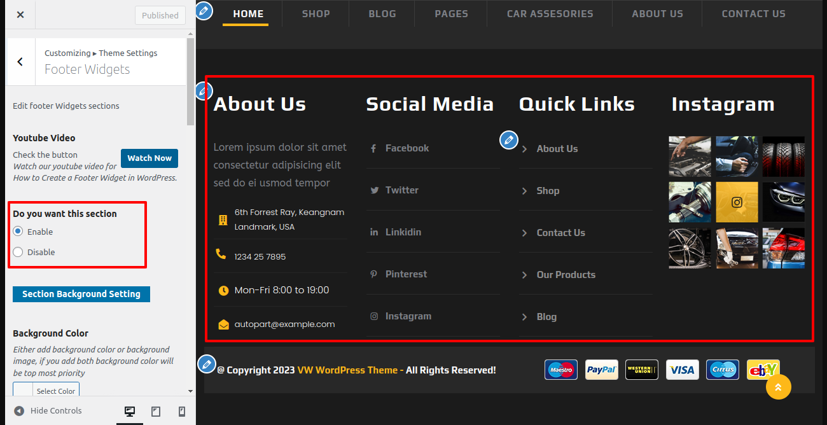Close the Customizer with the X icon

20,15
